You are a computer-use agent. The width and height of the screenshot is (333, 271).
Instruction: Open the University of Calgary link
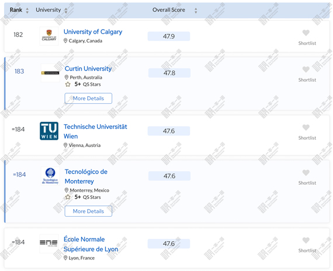(x=93, y=32)
